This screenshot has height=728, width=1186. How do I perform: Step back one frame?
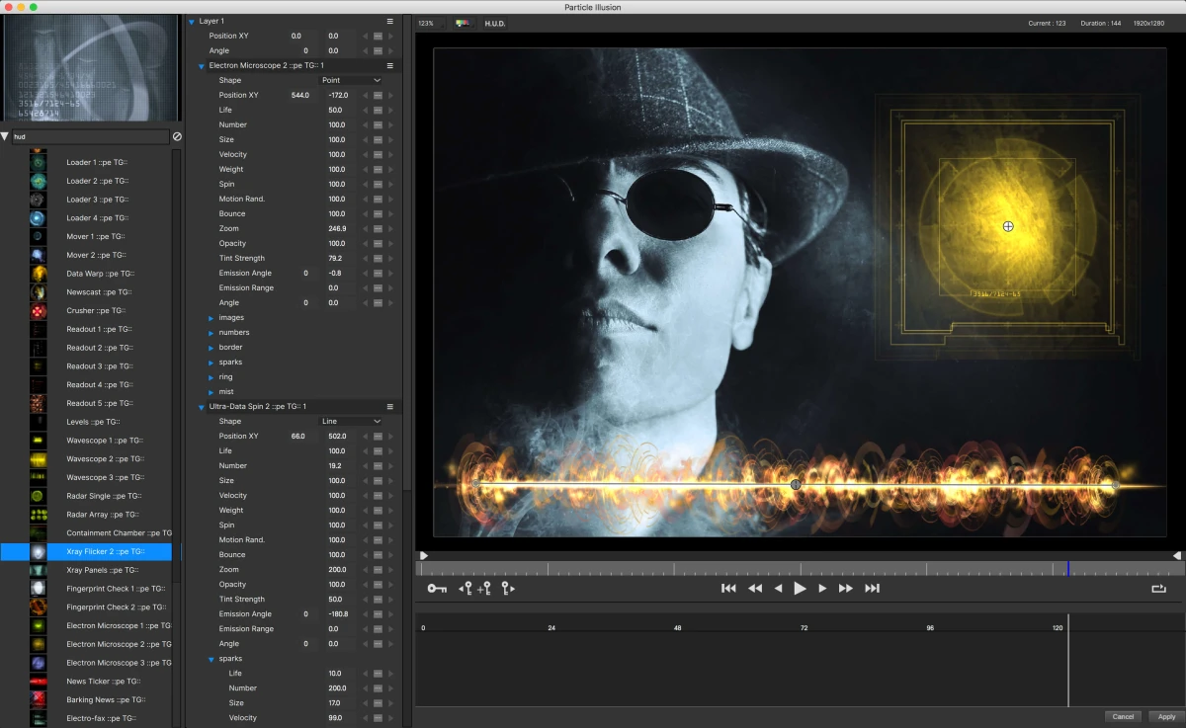(778, 589)
